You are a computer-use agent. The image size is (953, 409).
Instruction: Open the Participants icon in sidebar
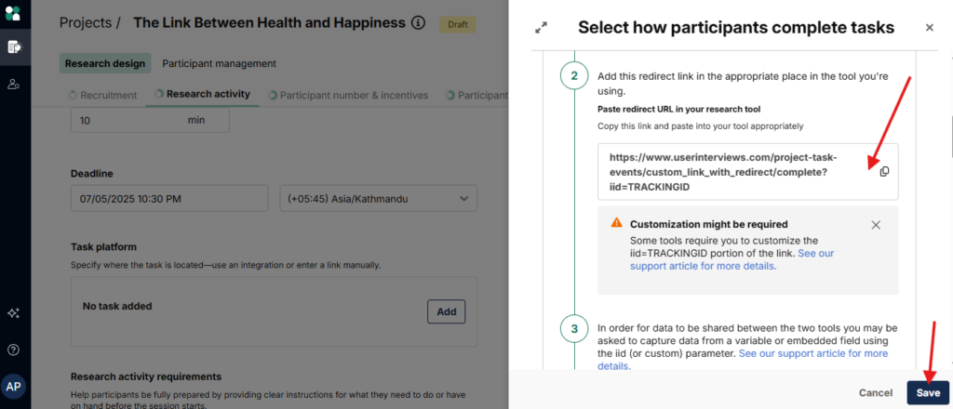[x=14, y=85]
